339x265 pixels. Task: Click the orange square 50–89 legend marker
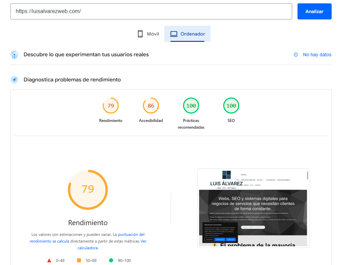pos(79,260)
